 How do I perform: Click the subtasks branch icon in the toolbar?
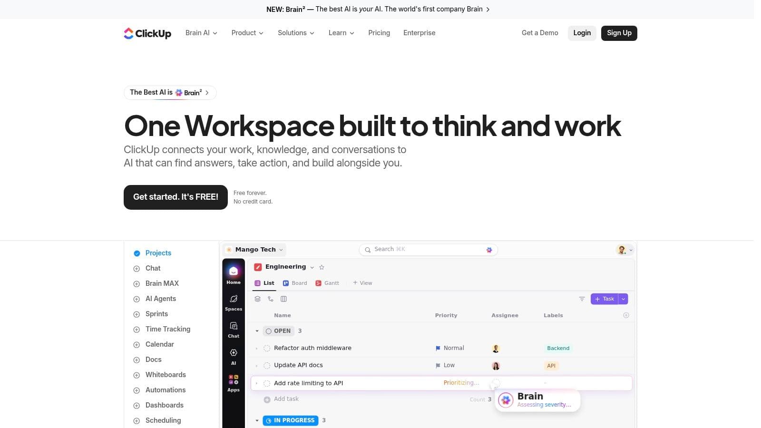pyautogui.click(x=271, y=299)
